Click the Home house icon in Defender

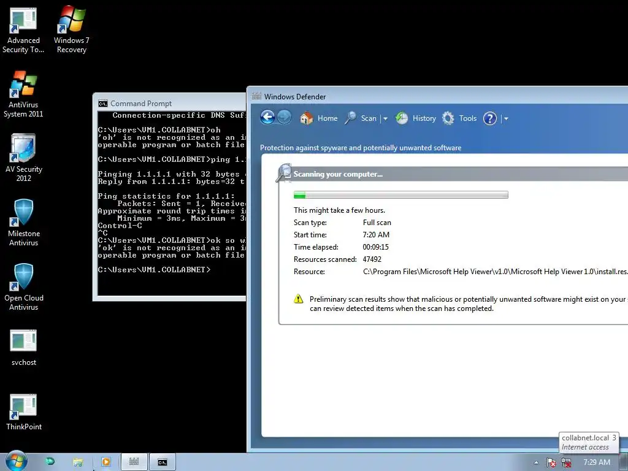click(307, 118)
